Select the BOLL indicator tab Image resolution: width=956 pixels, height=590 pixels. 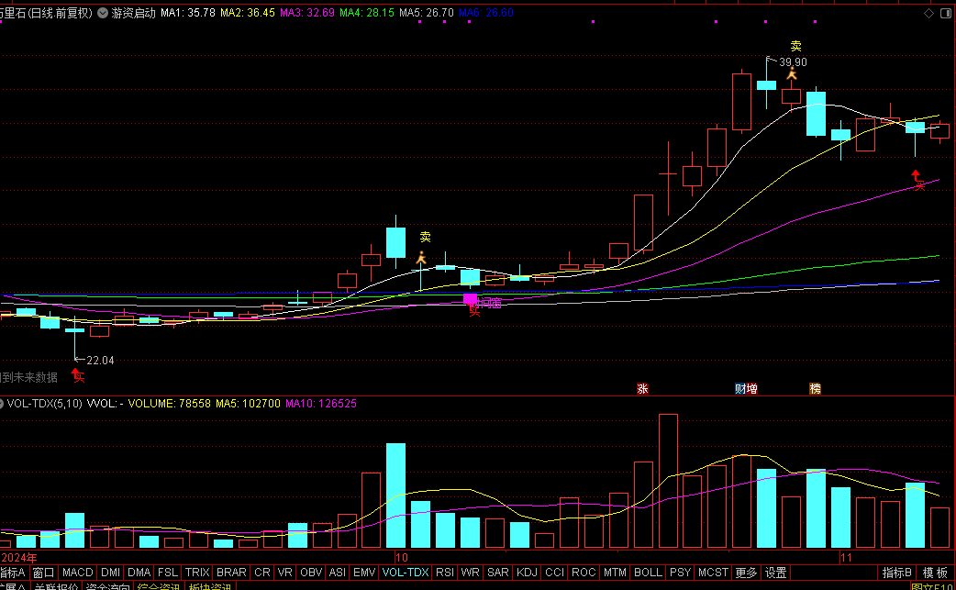(x=648, y=573)
